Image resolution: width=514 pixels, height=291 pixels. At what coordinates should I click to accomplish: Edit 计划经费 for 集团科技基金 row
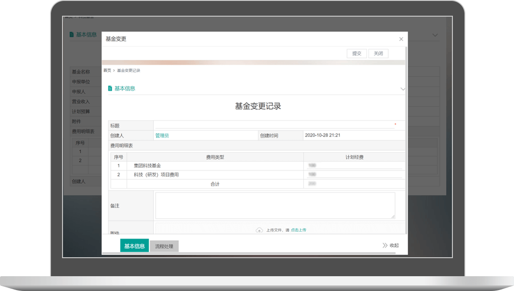coord(354,165)
